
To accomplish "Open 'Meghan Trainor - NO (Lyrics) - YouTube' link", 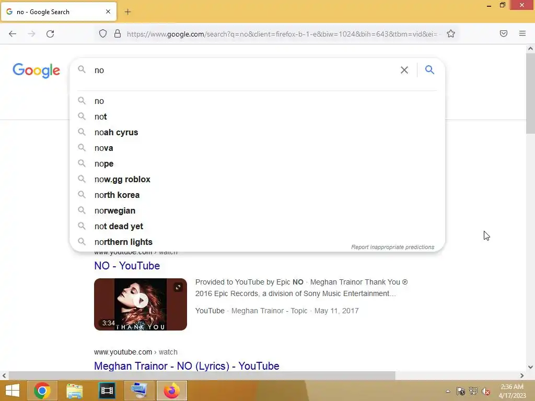I will click(187, 366).
